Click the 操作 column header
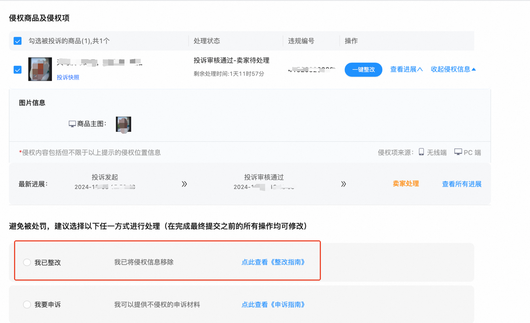 (x=351, y=41)
